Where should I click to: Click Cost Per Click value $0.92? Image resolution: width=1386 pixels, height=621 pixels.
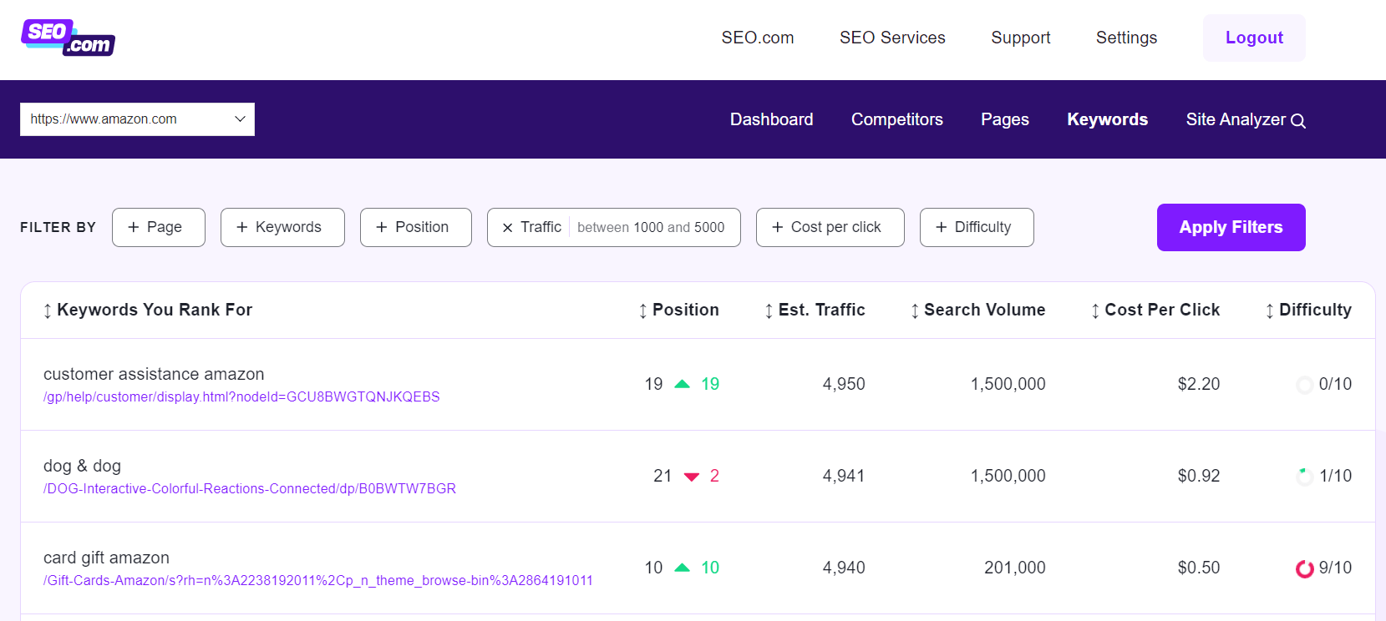1199,476
